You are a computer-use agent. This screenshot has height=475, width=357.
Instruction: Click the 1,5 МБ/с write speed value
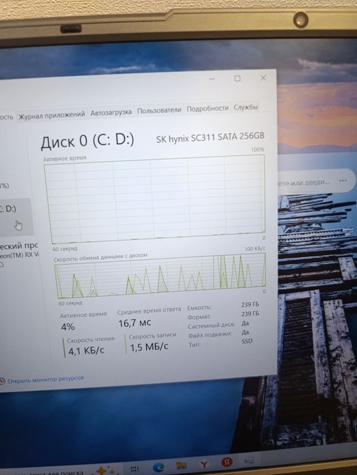tap(149, 347)
